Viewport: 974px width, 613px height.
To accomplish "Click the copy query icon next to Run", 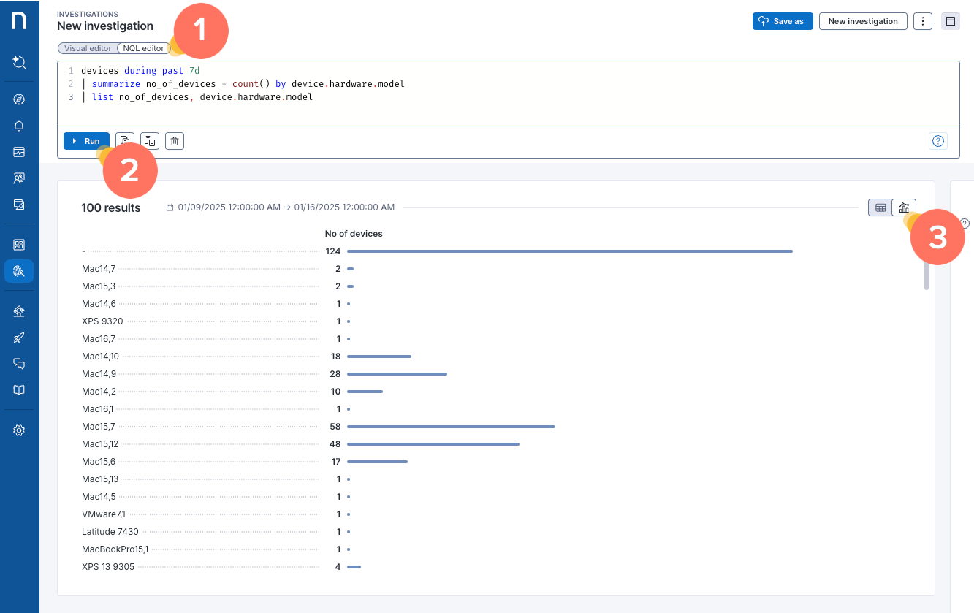I will pyautogui.click(x=150, y=140).
